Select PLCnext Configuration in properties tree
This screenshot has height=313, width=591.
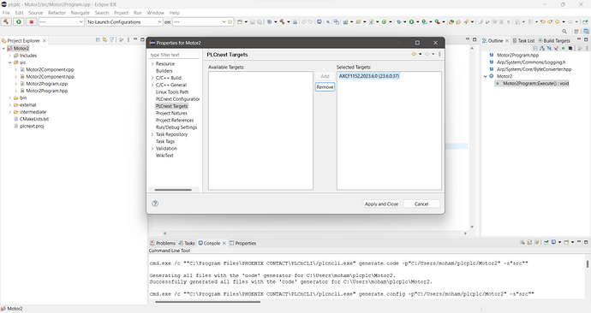[177, 99]
